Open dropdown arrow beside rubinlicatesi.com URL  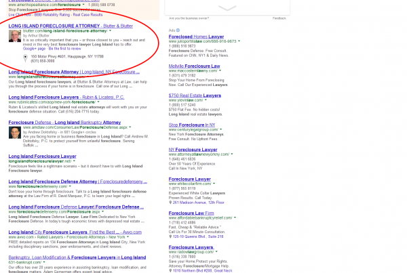98,102
